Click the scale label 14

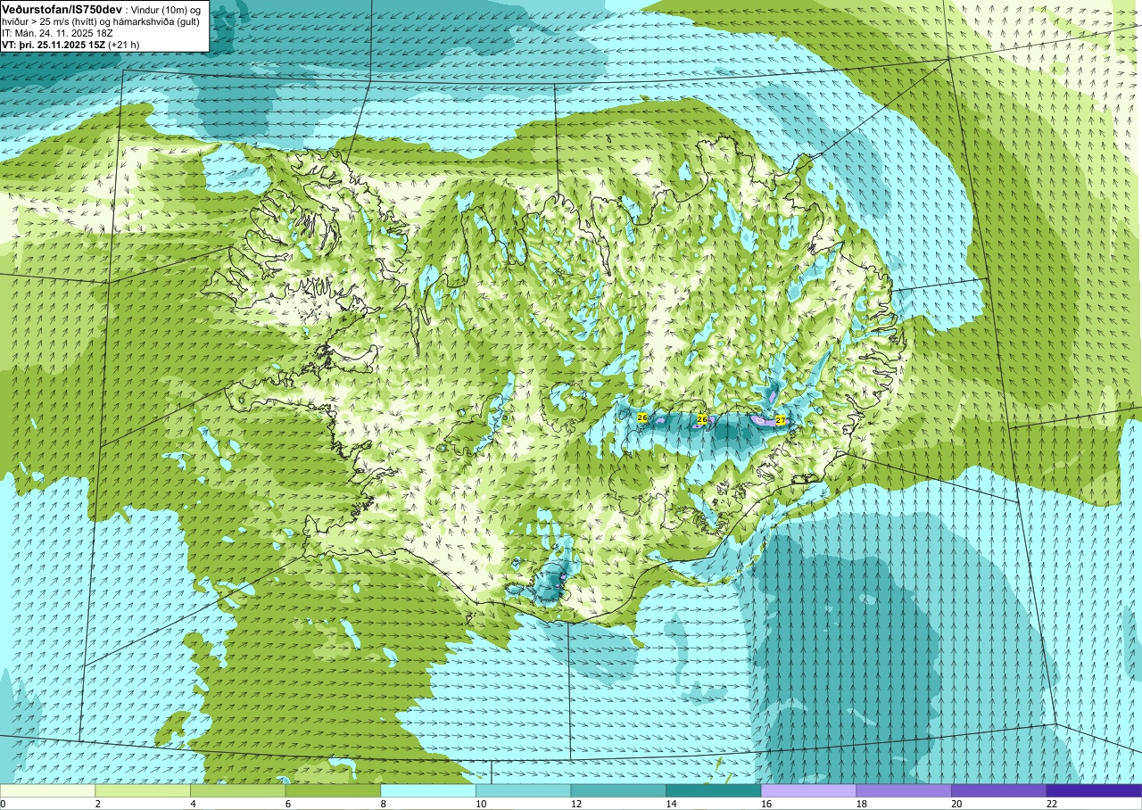[x=671, y=804]
